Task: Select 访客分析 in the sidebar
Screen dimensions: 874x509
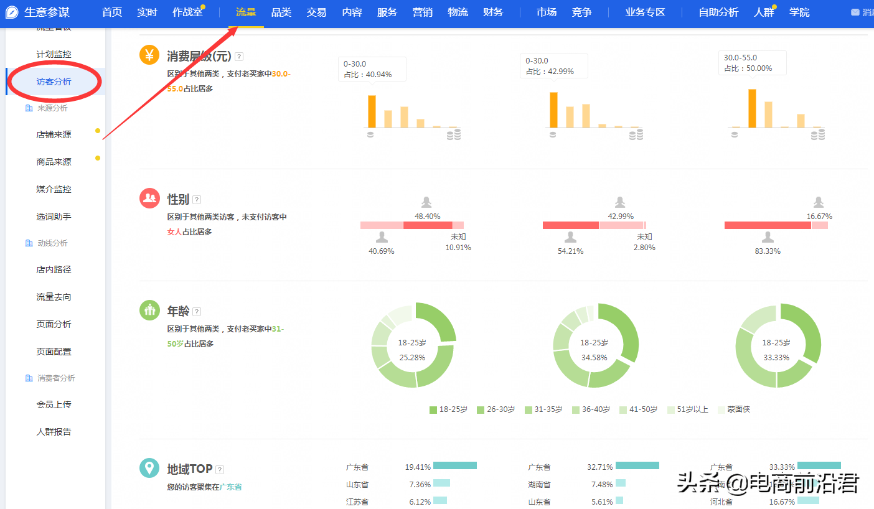Action: pyautogui.click(x=55, y=81)
